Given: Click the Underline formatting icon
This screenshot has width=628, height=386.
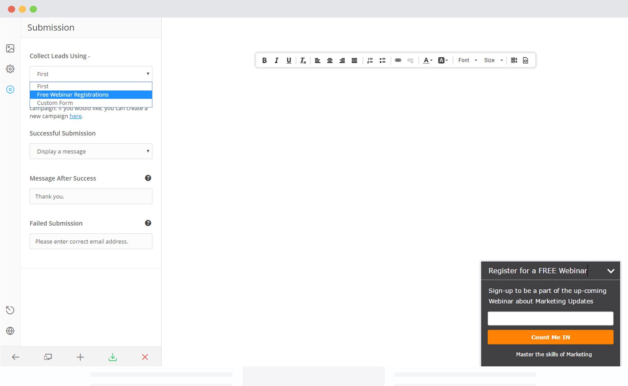Looking at the screenshot, I should (x=289, y=60).
